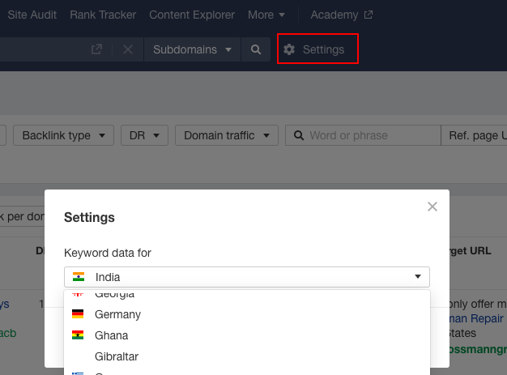Click the Academy external-link arrow icon

point(369,15)
